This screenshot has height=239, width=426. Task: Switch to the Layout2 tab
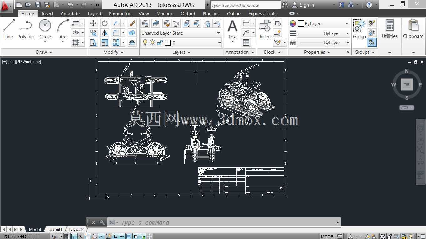click(x=76, y=229)
